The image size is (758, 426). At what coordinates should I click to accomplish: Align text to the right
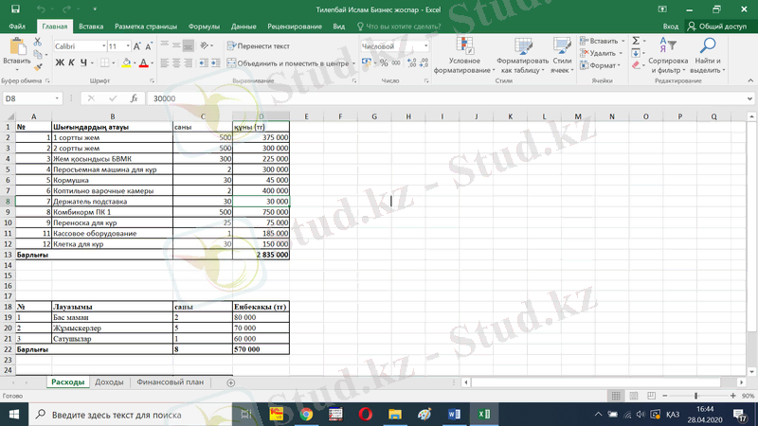pyautogui.click(x=188, y=62)
